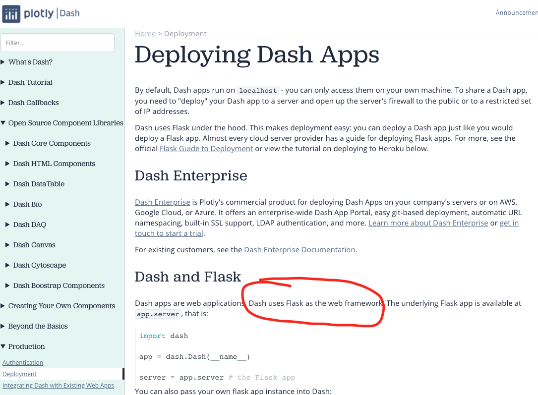
Task: Select Dash Bio in sidebar
Action: (27, 204)
